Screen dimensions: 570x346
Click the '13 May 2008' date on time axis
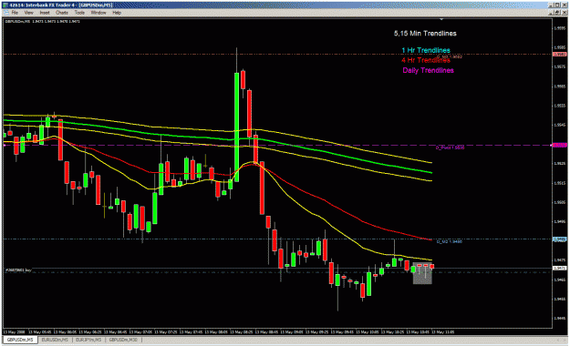point(15,331)
